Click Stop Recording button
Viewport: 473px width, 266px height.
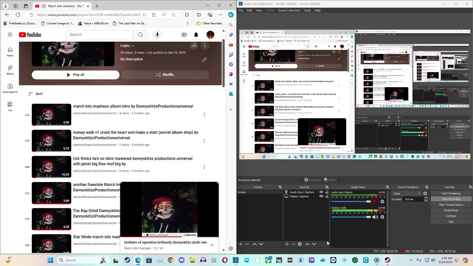[451, 199]
